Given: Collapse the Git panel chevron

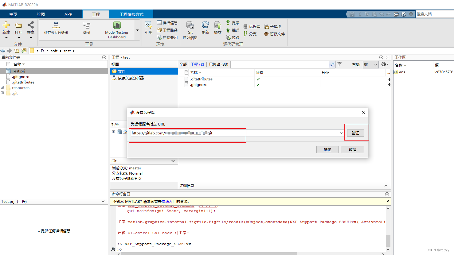Looking at the screenshot, I should click(x=173, y=161).
